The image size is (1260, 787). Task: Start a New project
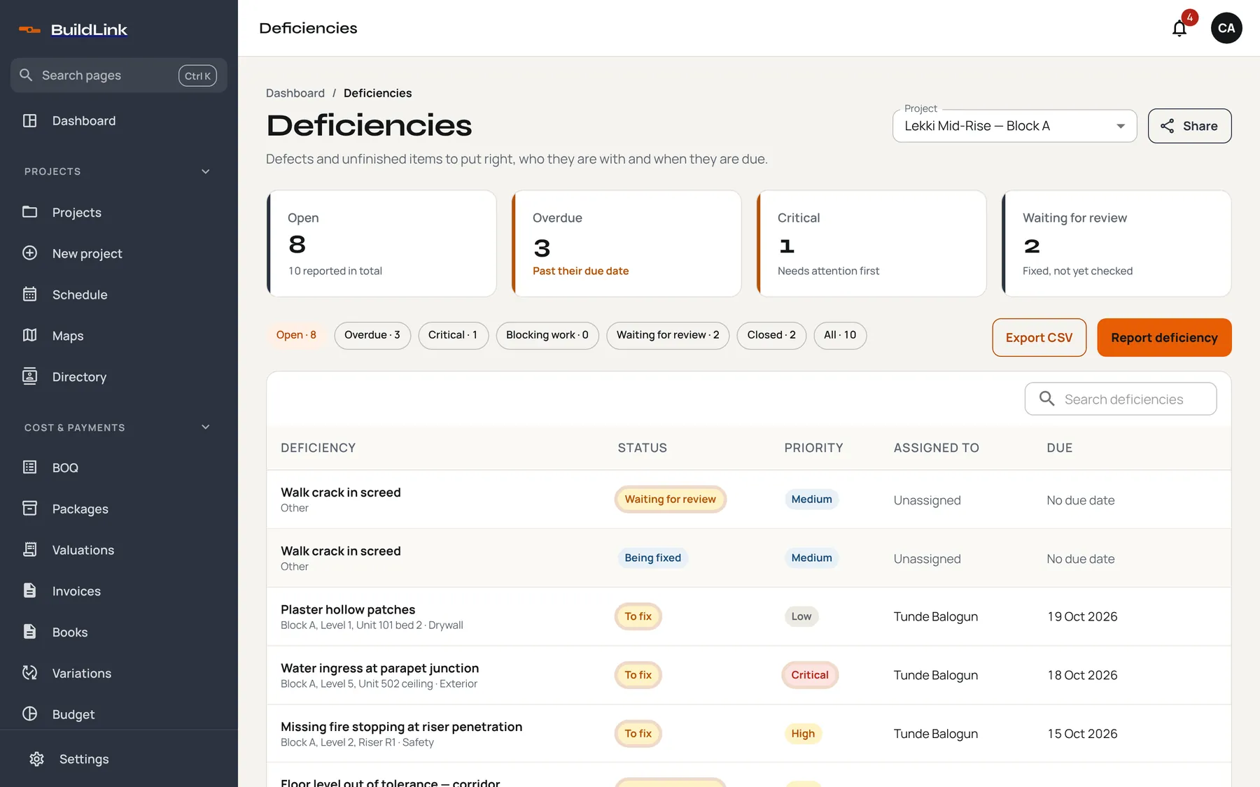(119, 254)
